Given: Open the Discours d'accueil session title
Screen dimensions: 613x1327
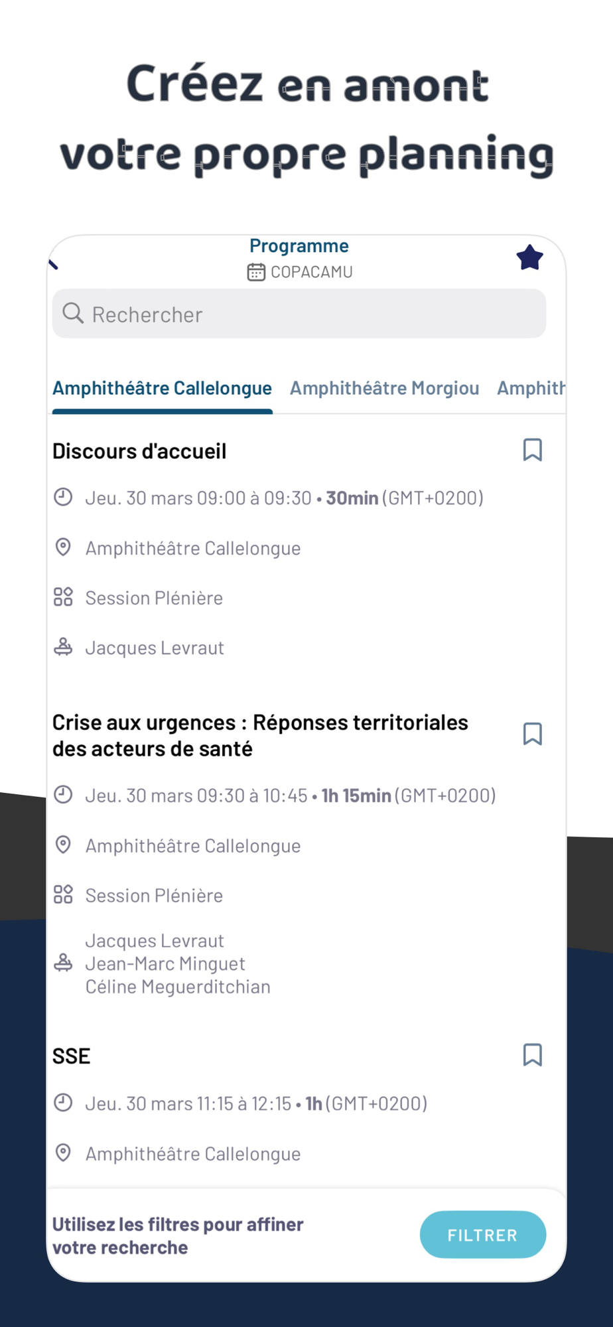Looking at the screenshot, I should tap(139, 451).
